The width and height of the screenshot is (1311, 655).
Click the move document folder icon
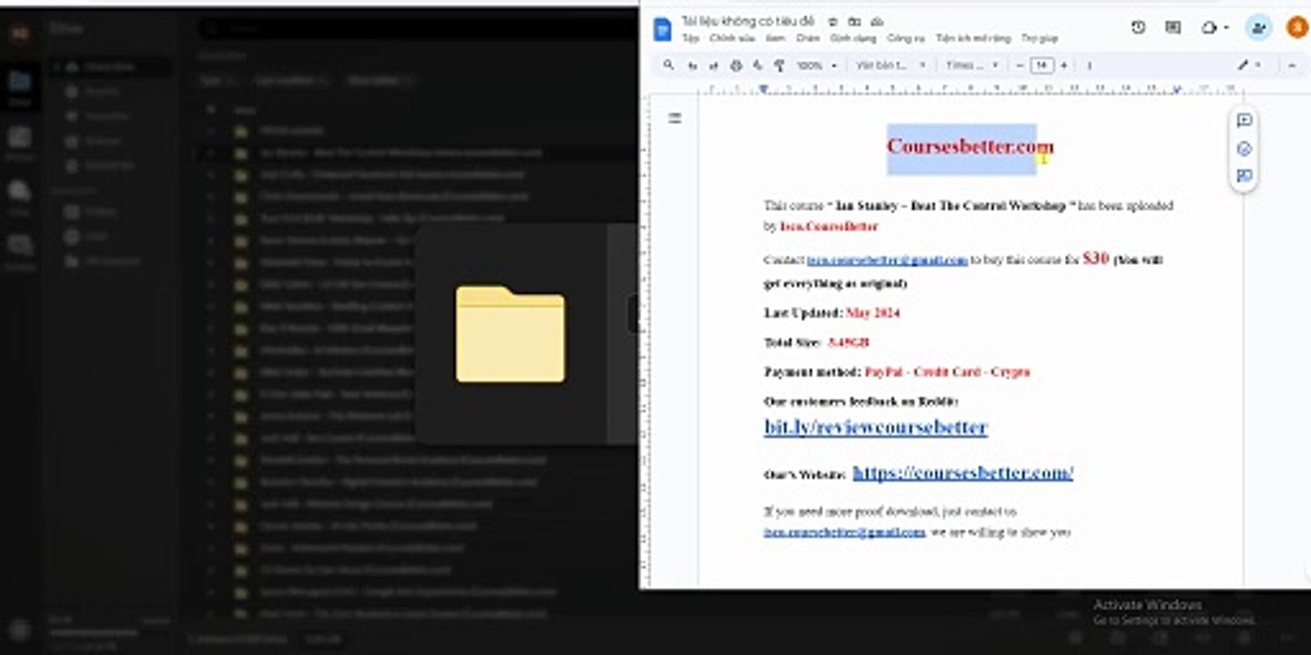tap(854, 21)
